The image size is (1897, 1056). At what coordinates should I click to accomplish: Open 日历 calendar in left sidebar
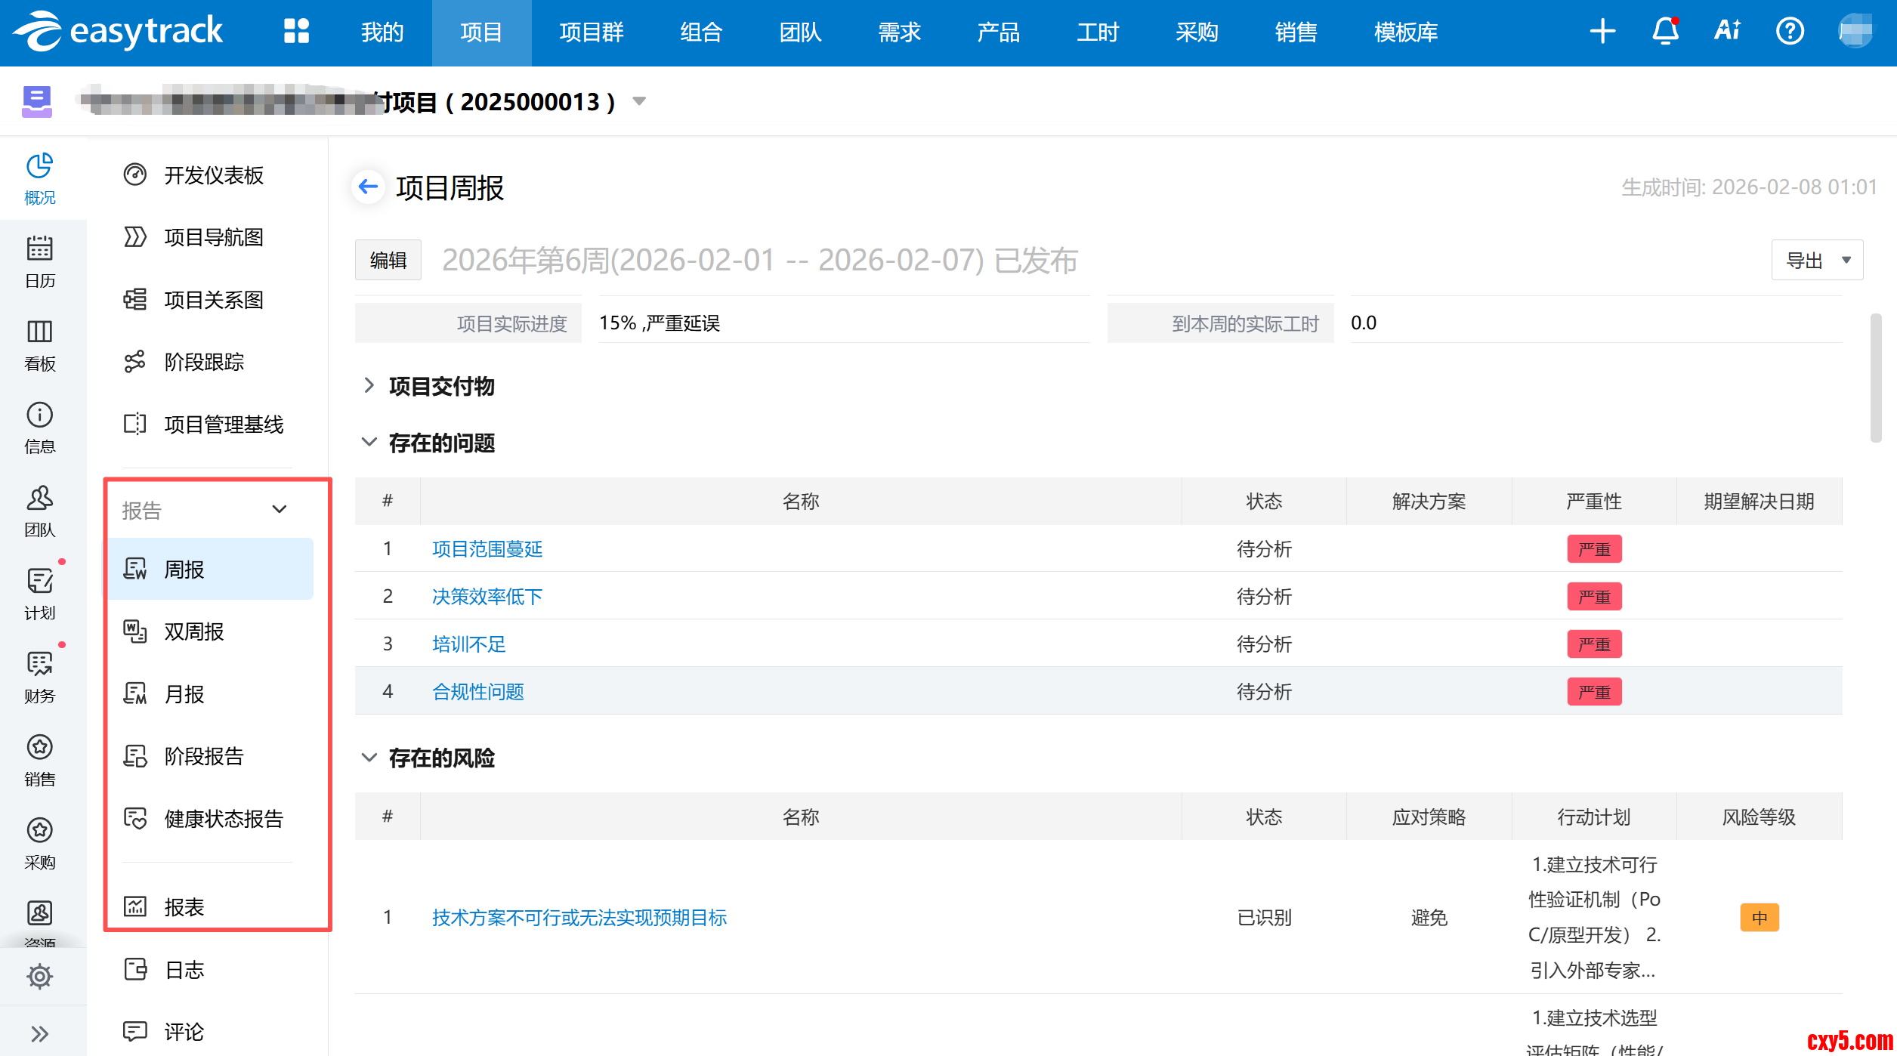(39, 261)
